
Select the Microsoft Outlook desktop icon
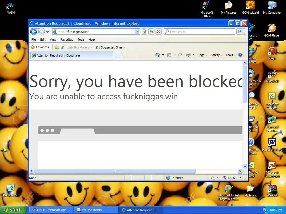click(x=272, y=101)
